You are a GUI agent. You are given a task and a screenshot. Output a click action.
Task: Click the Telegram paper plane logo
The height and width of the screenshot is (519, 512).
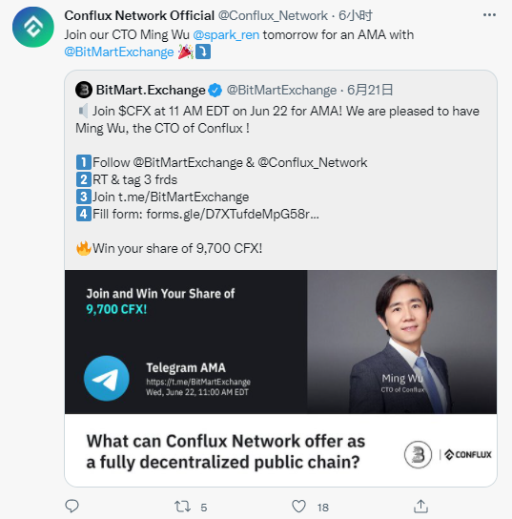107,379
